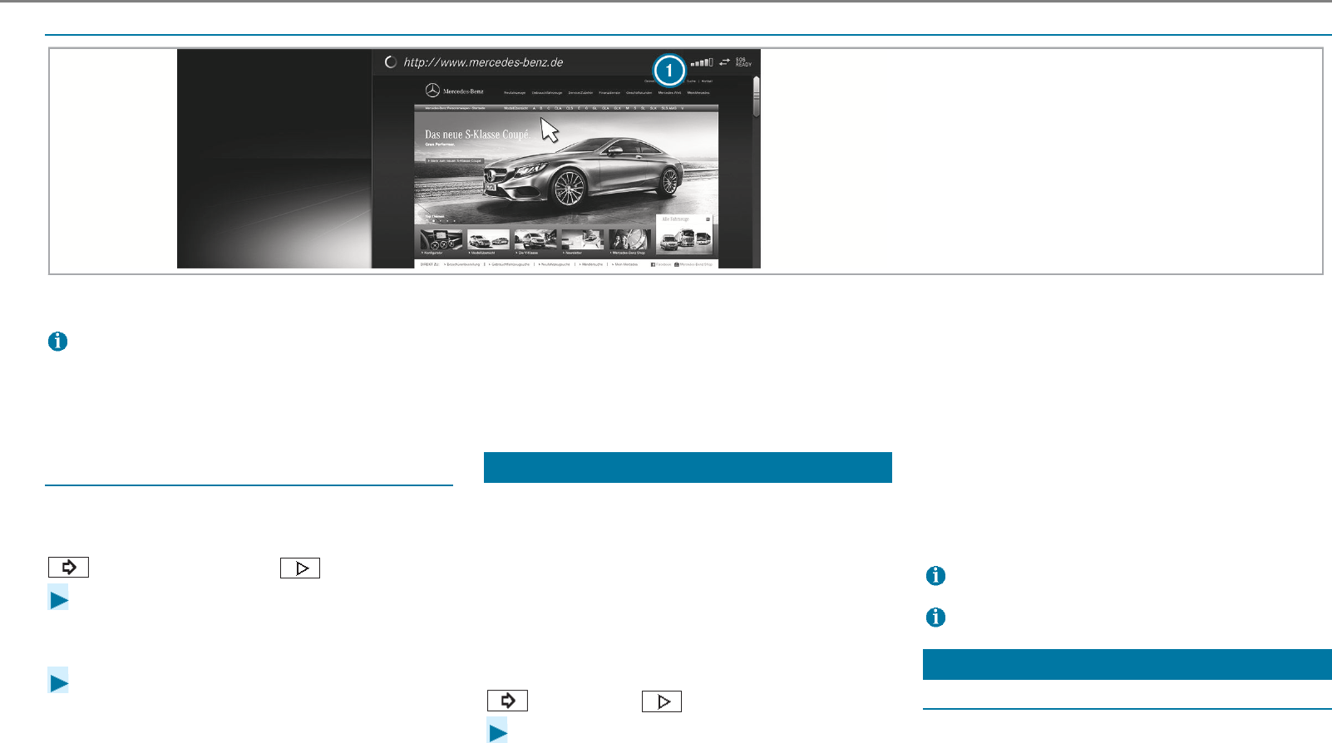Expand the Alle Fahrzeuge panel corner icon

pos(708,219)
